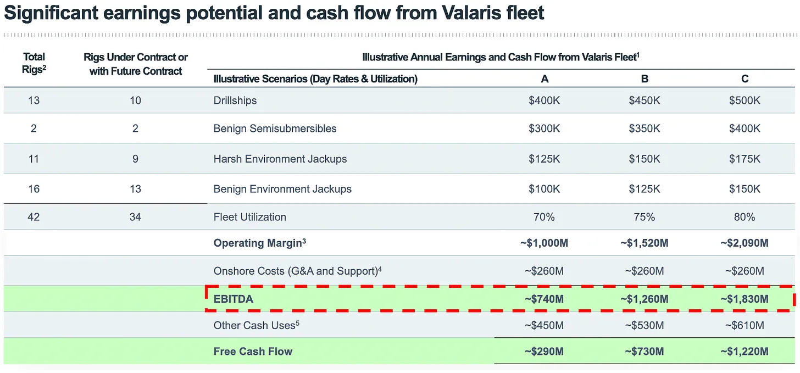Click the 42 total rigs figure
This screenshot has width=800, height=373.
[x=34, y=217]
